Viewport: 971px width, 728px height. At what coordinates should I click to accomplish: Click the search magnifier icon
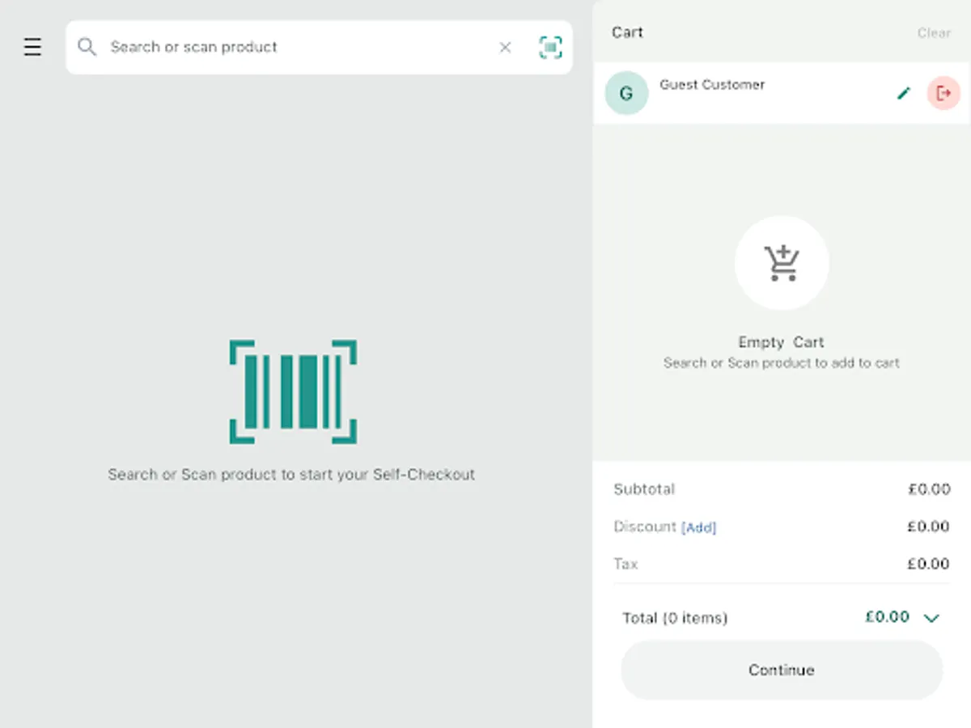87,47
